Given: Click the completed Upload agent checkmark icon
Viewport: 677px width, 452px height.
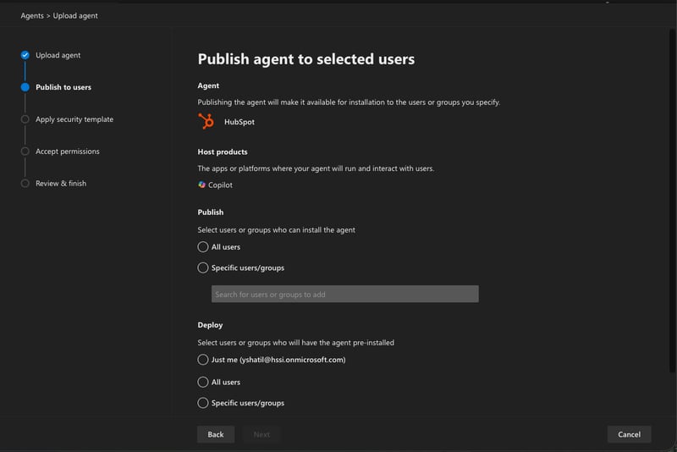Looking at the screenshot, I should [x=25, y=55].
